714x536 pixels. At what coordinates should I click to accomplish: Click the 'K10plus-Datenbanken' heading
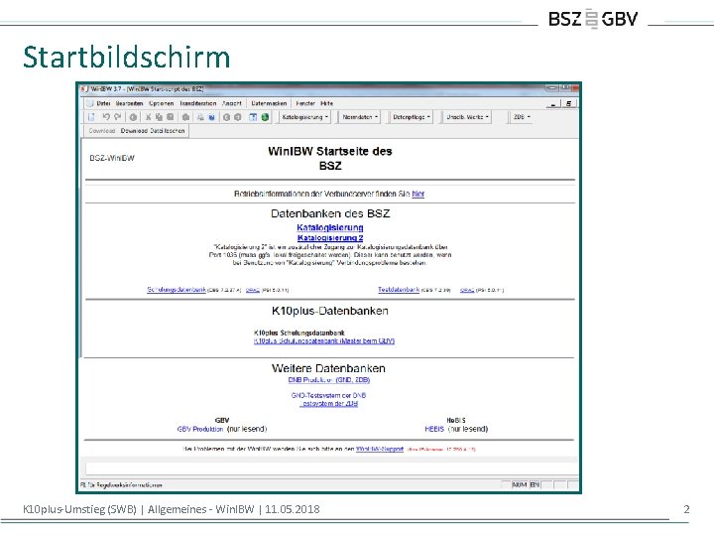coord(330,311)
